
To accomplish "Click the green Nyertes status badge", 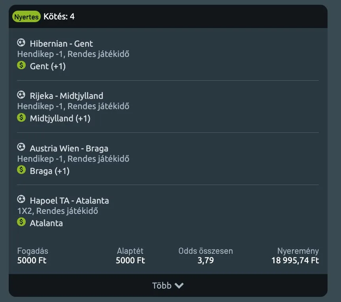I will (27, 17).
